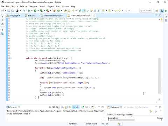Open the Java perspective icon
The width and height of the screenshot is (168, 126).
point(162,11)
